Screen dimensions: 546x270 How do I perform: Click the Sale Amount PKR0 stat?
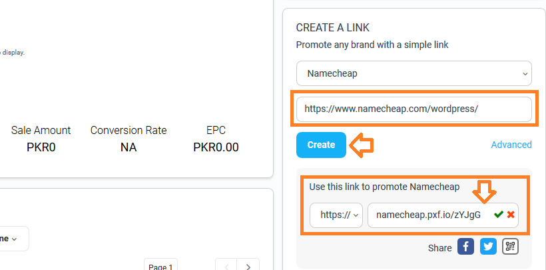click(x=41, y=139)
